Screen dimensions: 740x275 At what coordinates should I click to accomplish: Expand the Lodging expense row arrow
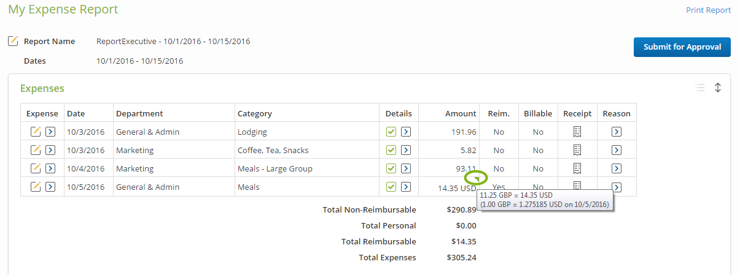[51, 132]
